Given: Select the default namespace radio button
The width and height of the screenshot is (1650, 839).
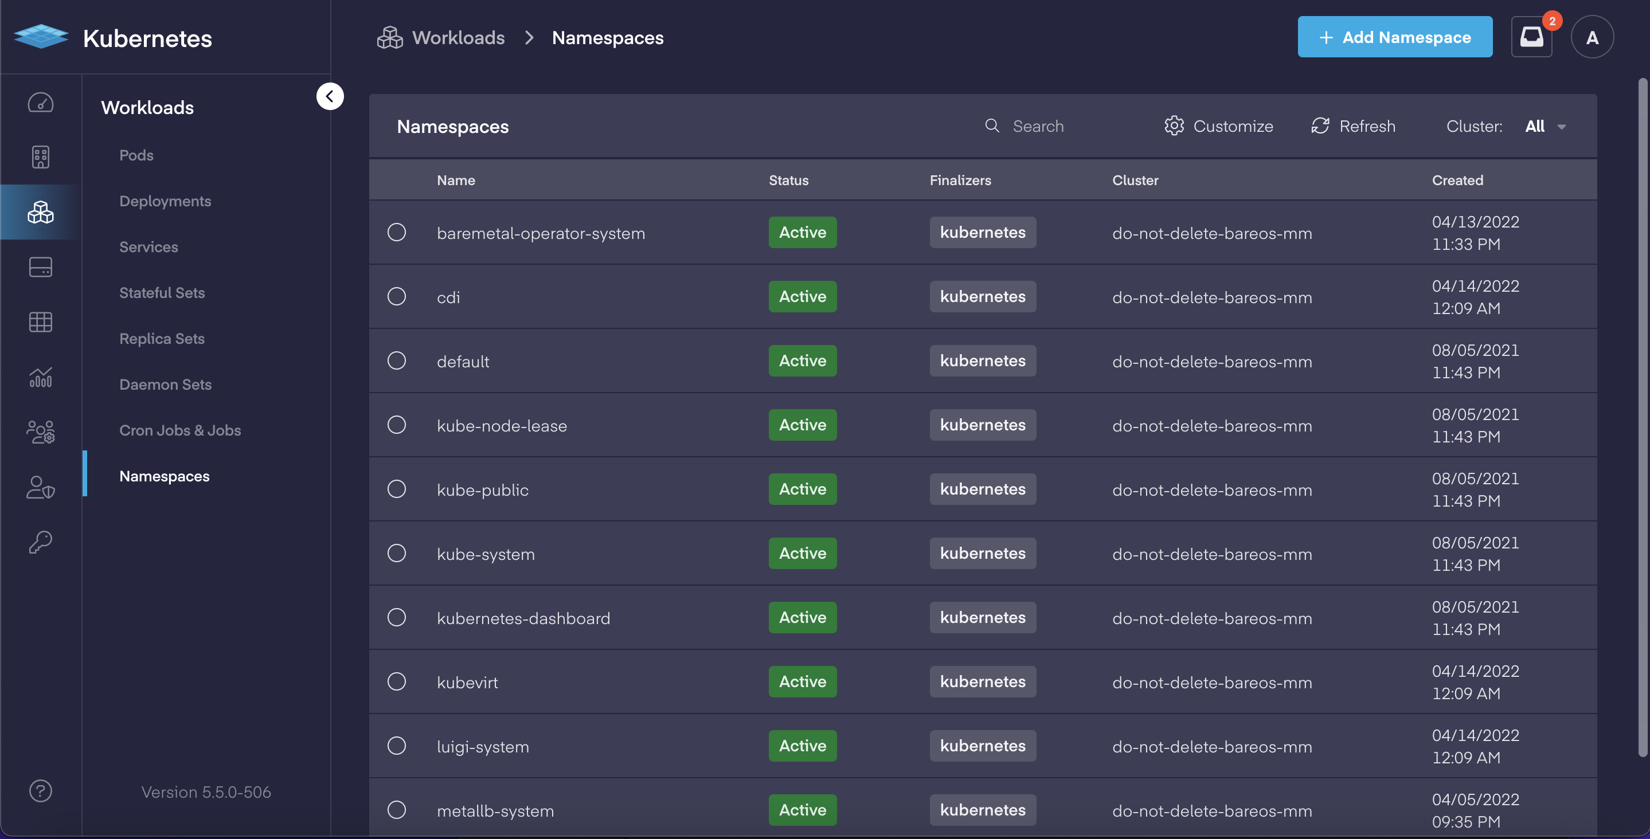Looking at the screenshot, I should tap(397, 360).
